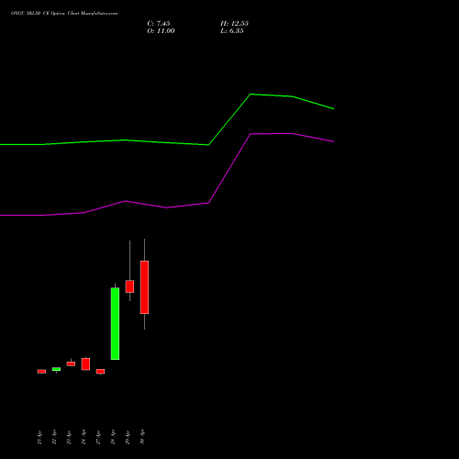Click the close value 'C: 7.45'
Screen dimensions: 459x459
tap(159, 24)
